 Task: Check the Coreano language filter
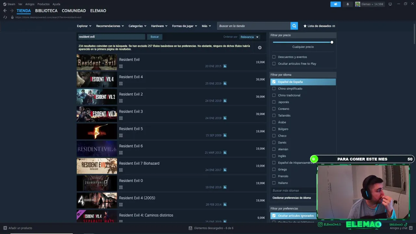pyautogui.click(x=274, y=109)
